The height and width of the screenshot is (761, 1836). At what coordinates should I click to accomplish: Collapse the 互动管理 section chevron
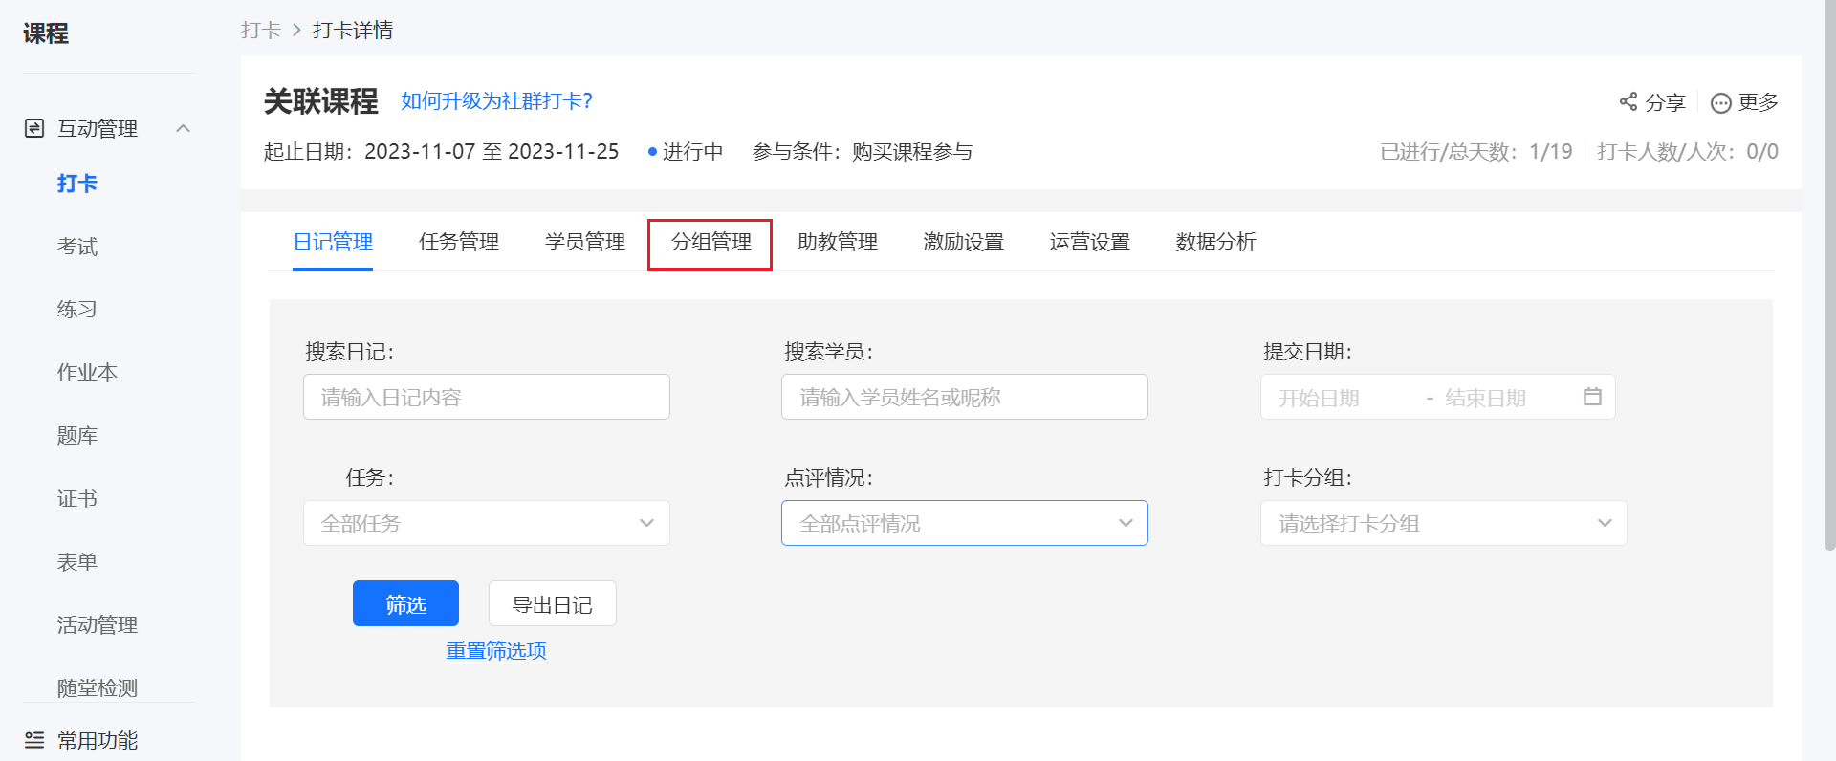184,128
